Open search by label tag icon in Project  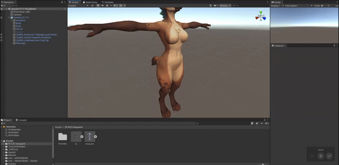tap(257, 124)
